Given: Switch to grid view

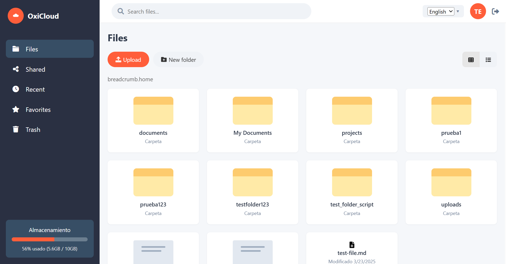Looking at the screenshot, I should click(x=471, y=60).
